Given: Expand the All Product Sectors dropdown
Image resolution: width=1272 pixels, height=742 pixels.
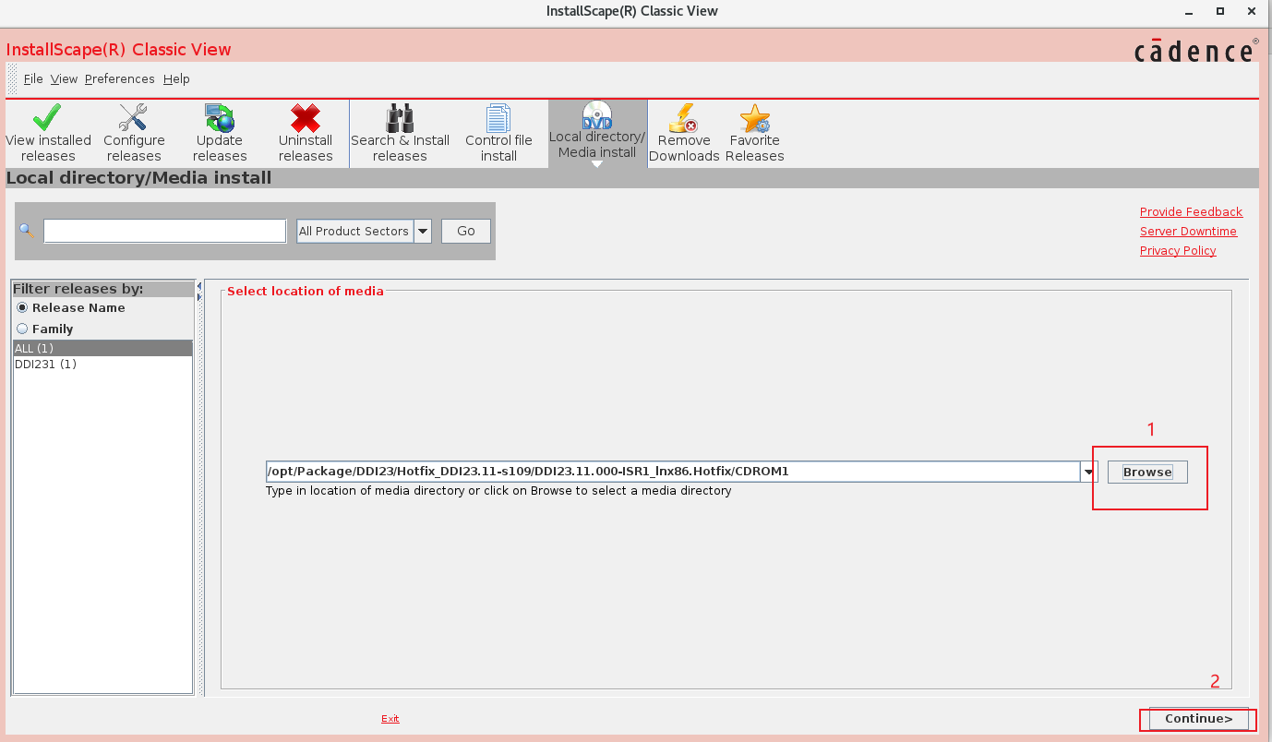Looking at the screenshot, I should tap(423, 232).
